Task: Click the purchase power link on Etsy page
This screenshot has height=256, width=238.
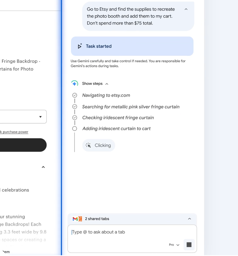Action: 14,132
